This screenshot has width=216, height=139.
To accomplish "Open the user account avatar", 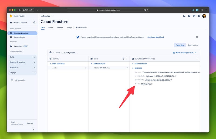I will coord(204,16).
